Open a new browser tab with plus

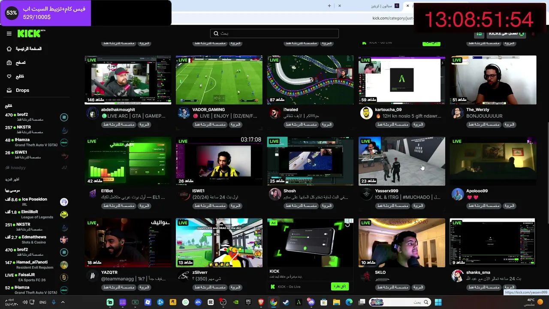(329, 6)
